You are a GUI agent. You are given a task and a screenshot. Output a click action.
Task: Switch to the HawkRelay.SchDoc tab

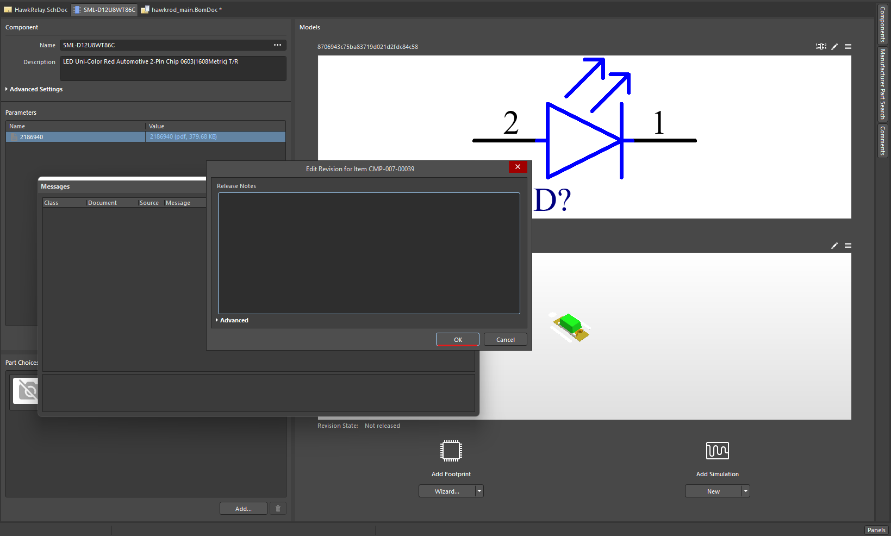[x=36, y=10]
